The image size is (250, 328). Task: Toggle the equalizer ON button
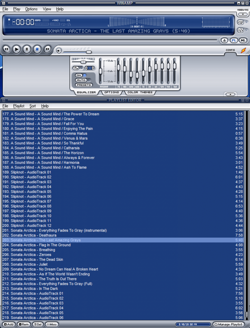coord(79,75)
